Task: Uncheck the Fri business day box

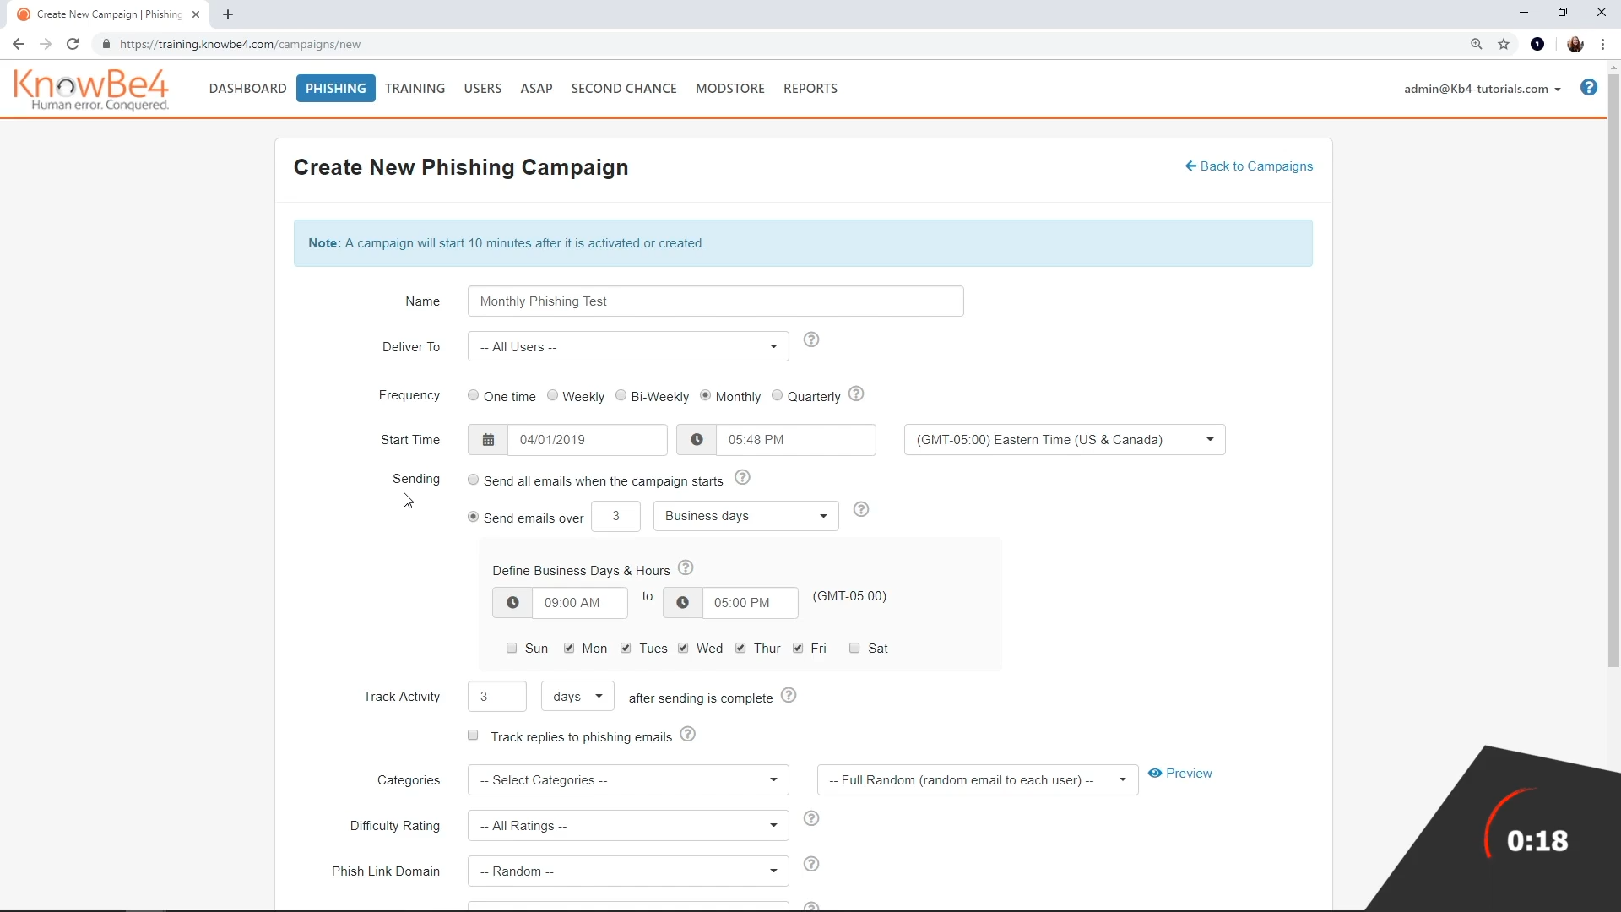Action: pos(798,649)
